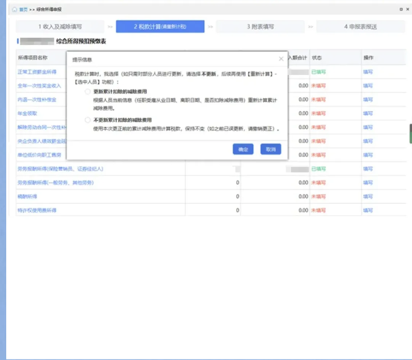Click the 操作 column header
This screenshot has width=412, height=360.
click(x=368, y=57)
